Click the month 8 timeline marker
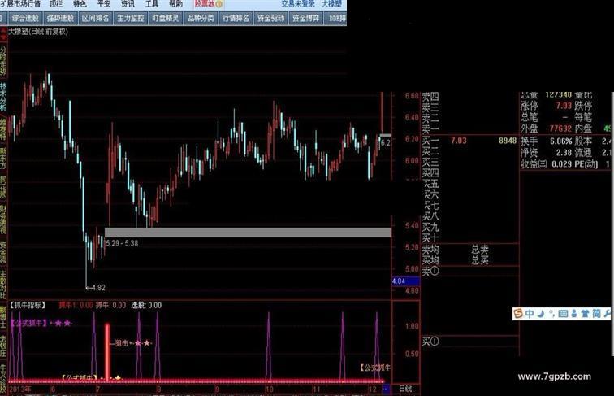Screen dimensions: 614x396 click(x=158, y=389)
